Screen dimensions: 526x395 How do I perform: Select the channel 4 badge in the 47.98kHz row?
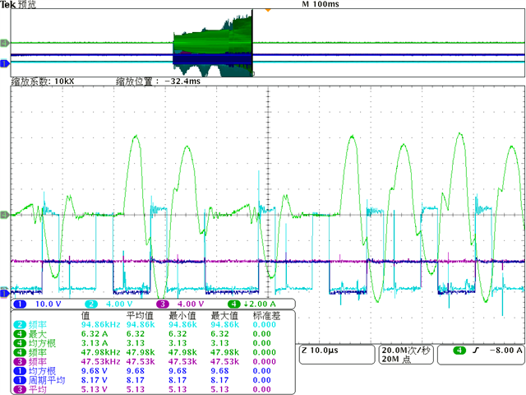click(x=20, y=353)
